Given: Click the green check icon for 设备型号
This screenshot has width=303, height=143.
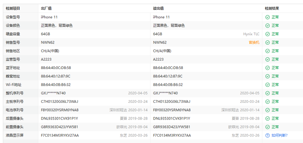Looking at the screenshot, I should (x=267, y=17).
